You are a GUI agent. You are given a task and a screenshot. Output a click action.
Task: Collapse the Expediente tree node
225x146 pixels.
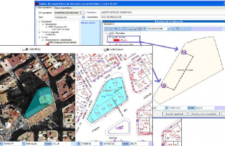click(39, 22)
